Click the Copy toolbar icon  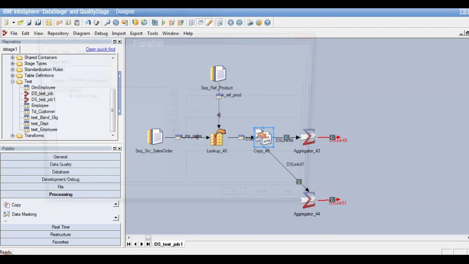(68, 23)
